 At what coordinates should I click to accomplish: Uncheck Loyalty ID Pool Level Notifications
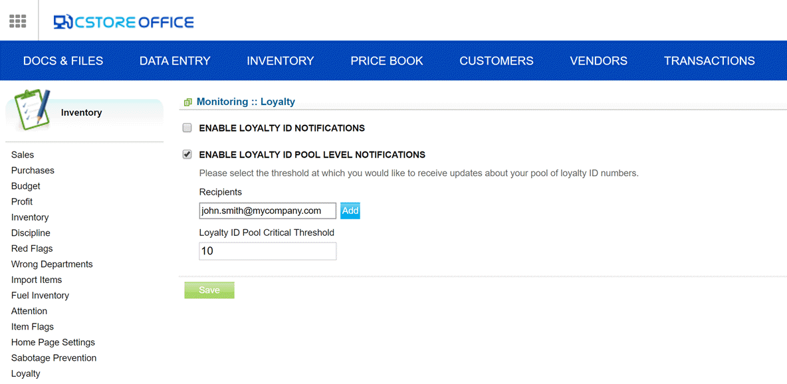click(187, 155)
